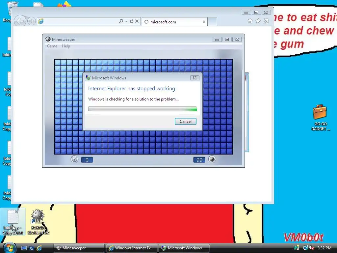Viewport: 337px width, 253px height.
Task: Click the Microsoft Windows dialog title icon
Action: click(88, 78)
